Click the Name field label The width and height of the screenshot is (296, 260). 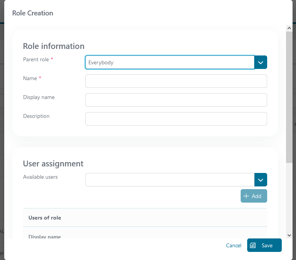click(30, 78)
